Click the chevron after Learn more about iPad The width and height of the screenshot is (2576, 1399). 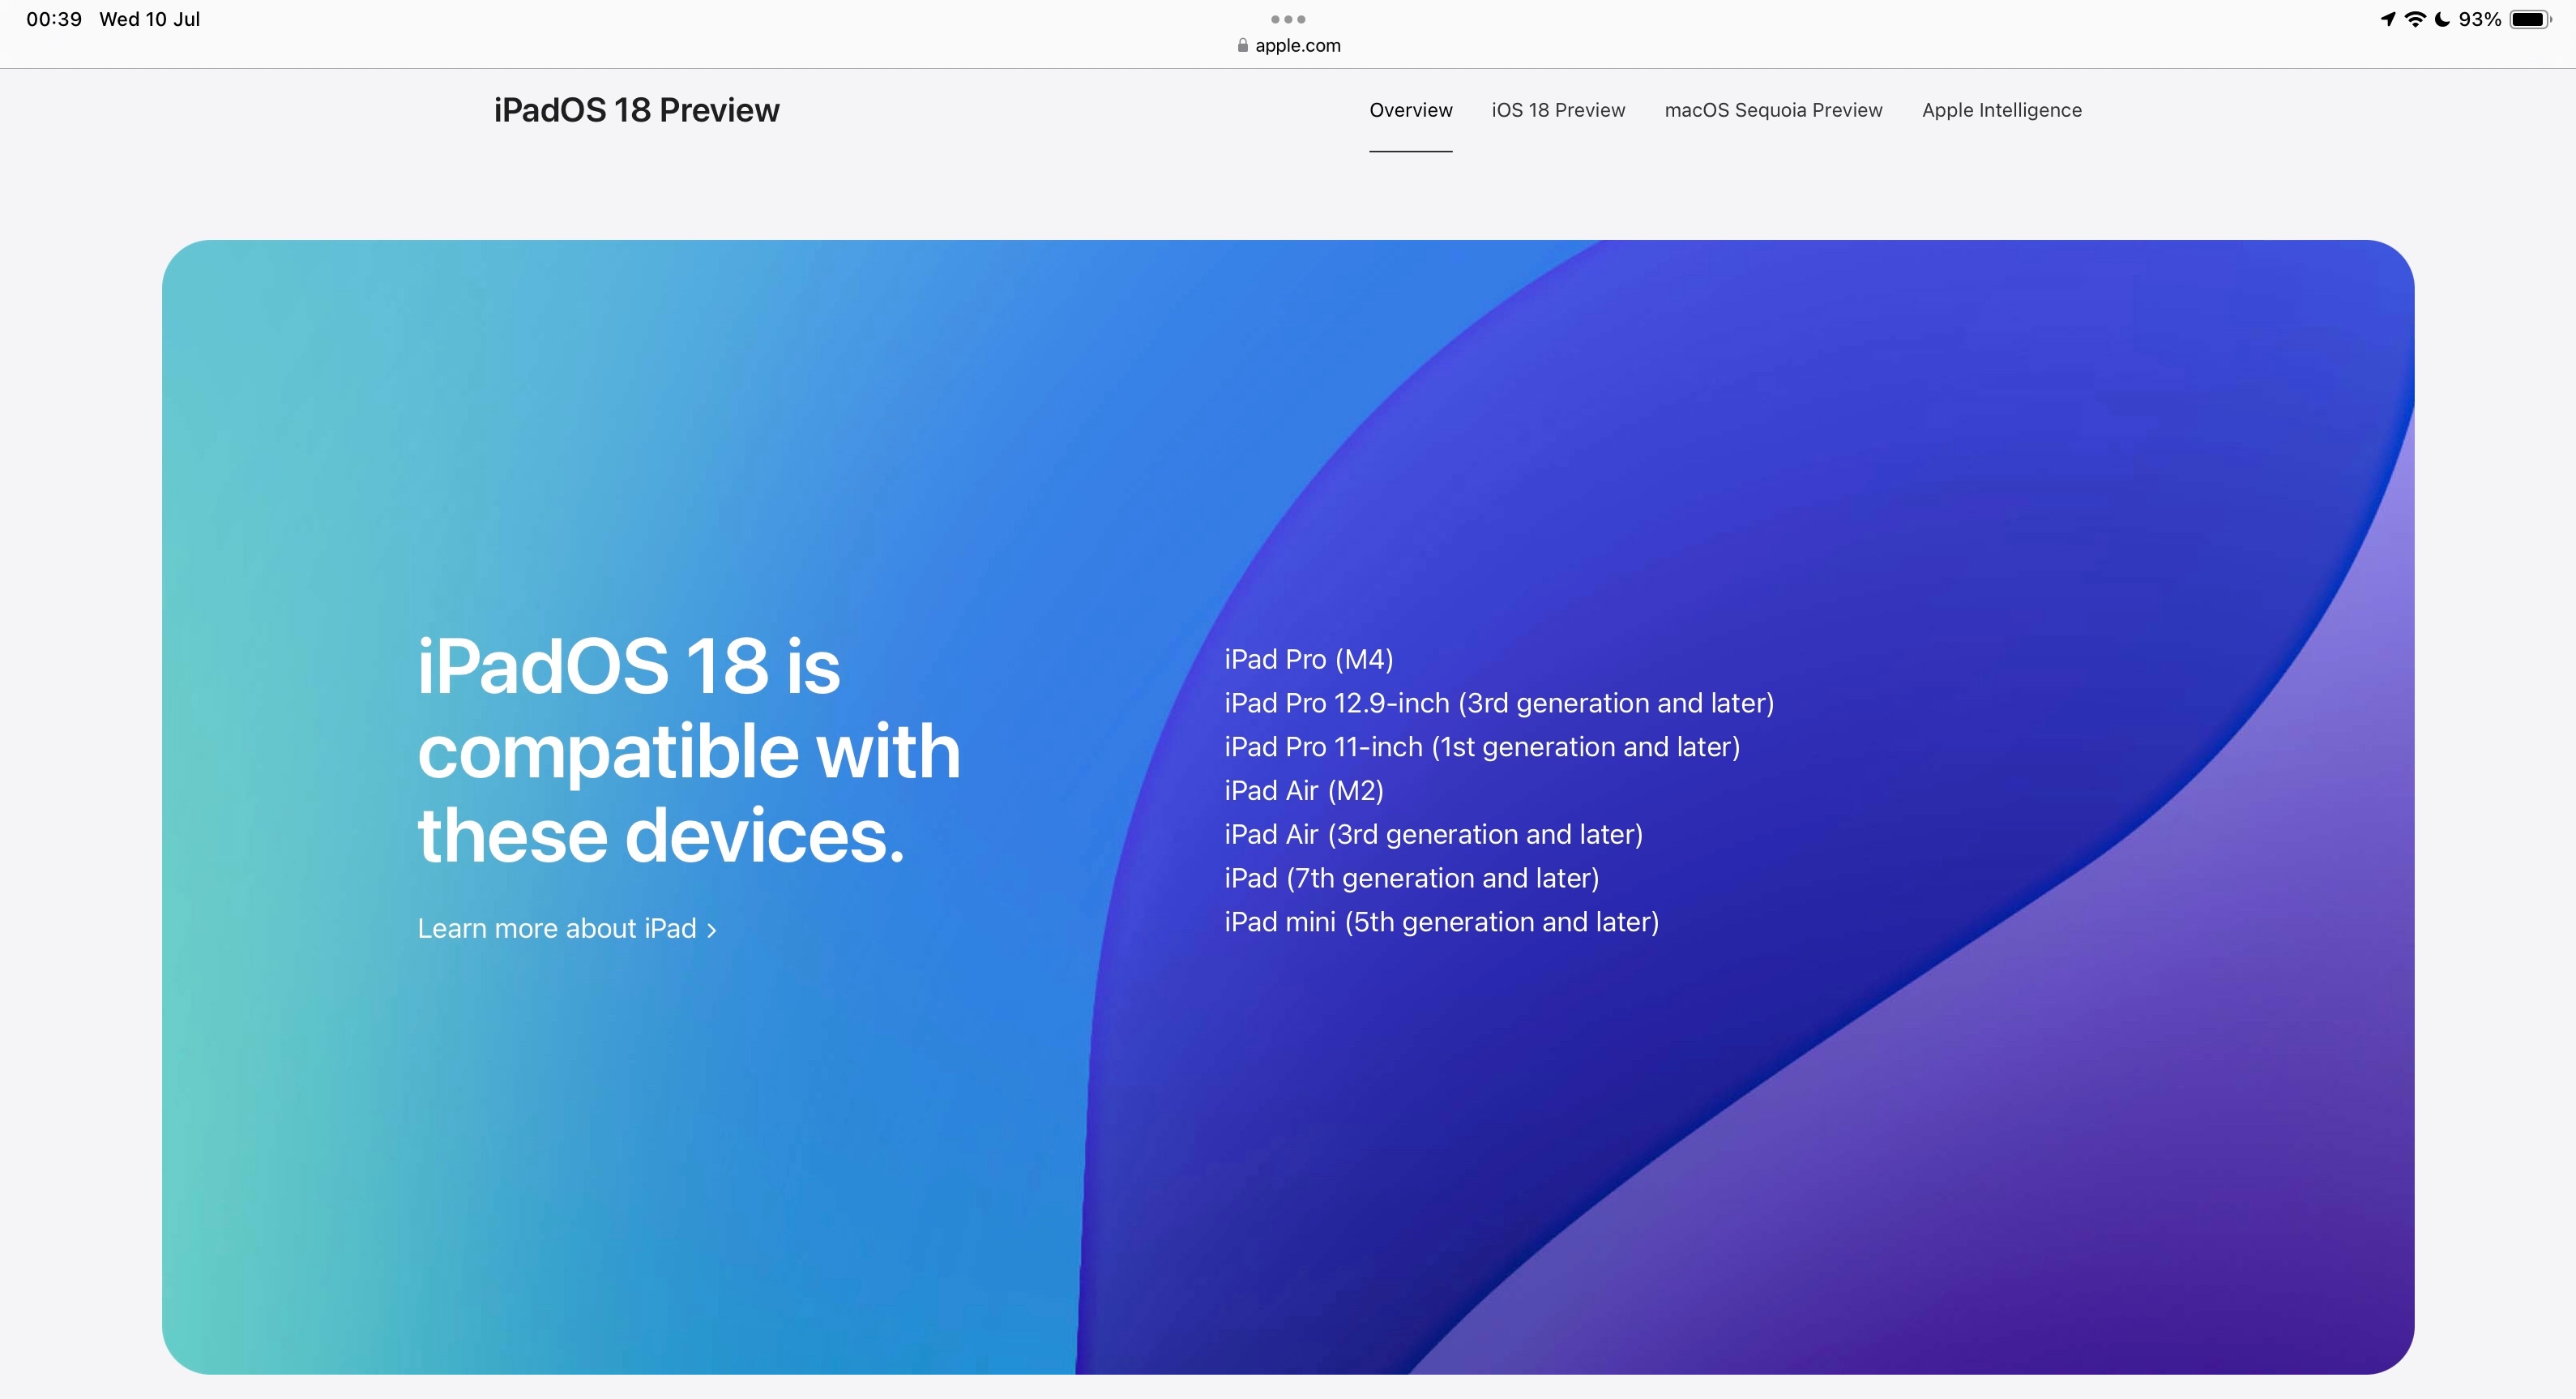[x=712, y=930]
